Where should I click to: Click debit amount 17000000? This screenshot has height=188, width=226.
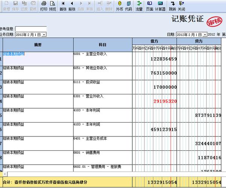[x=165, y=87]
